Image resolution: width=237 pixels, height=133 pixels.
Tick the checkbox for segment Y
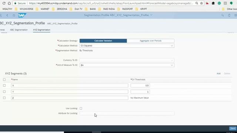(x=4, y=92)
